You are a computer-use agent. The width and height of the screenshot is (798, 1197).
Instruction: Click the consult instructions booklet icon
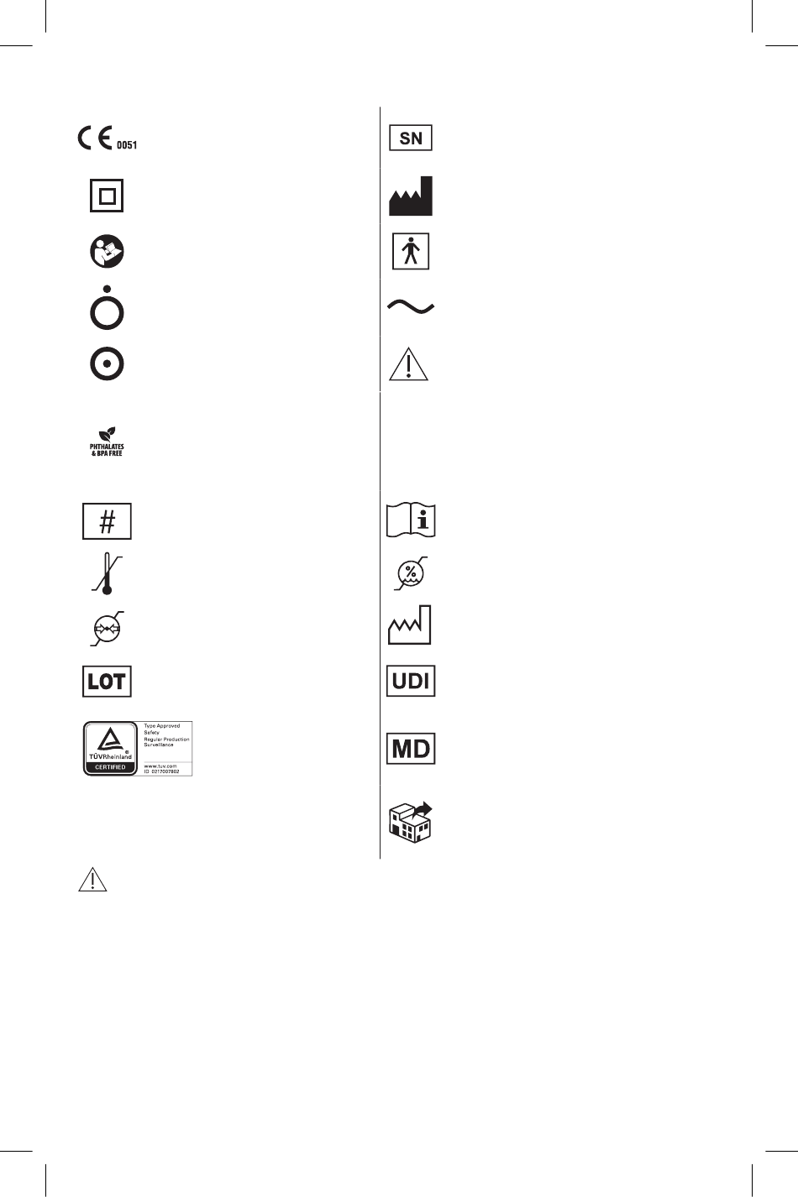(411, 520)
